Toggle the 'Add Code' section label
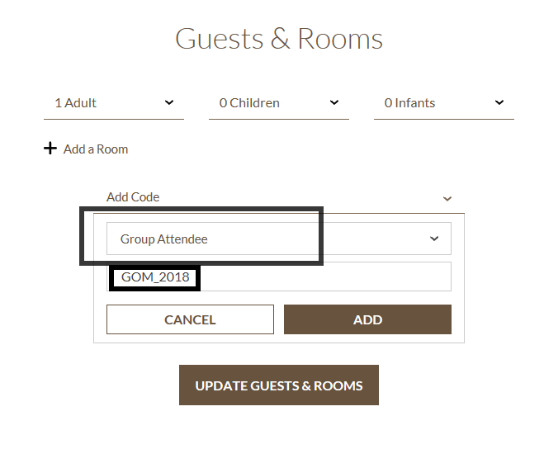544x449 pixels. tap(133, 197)
